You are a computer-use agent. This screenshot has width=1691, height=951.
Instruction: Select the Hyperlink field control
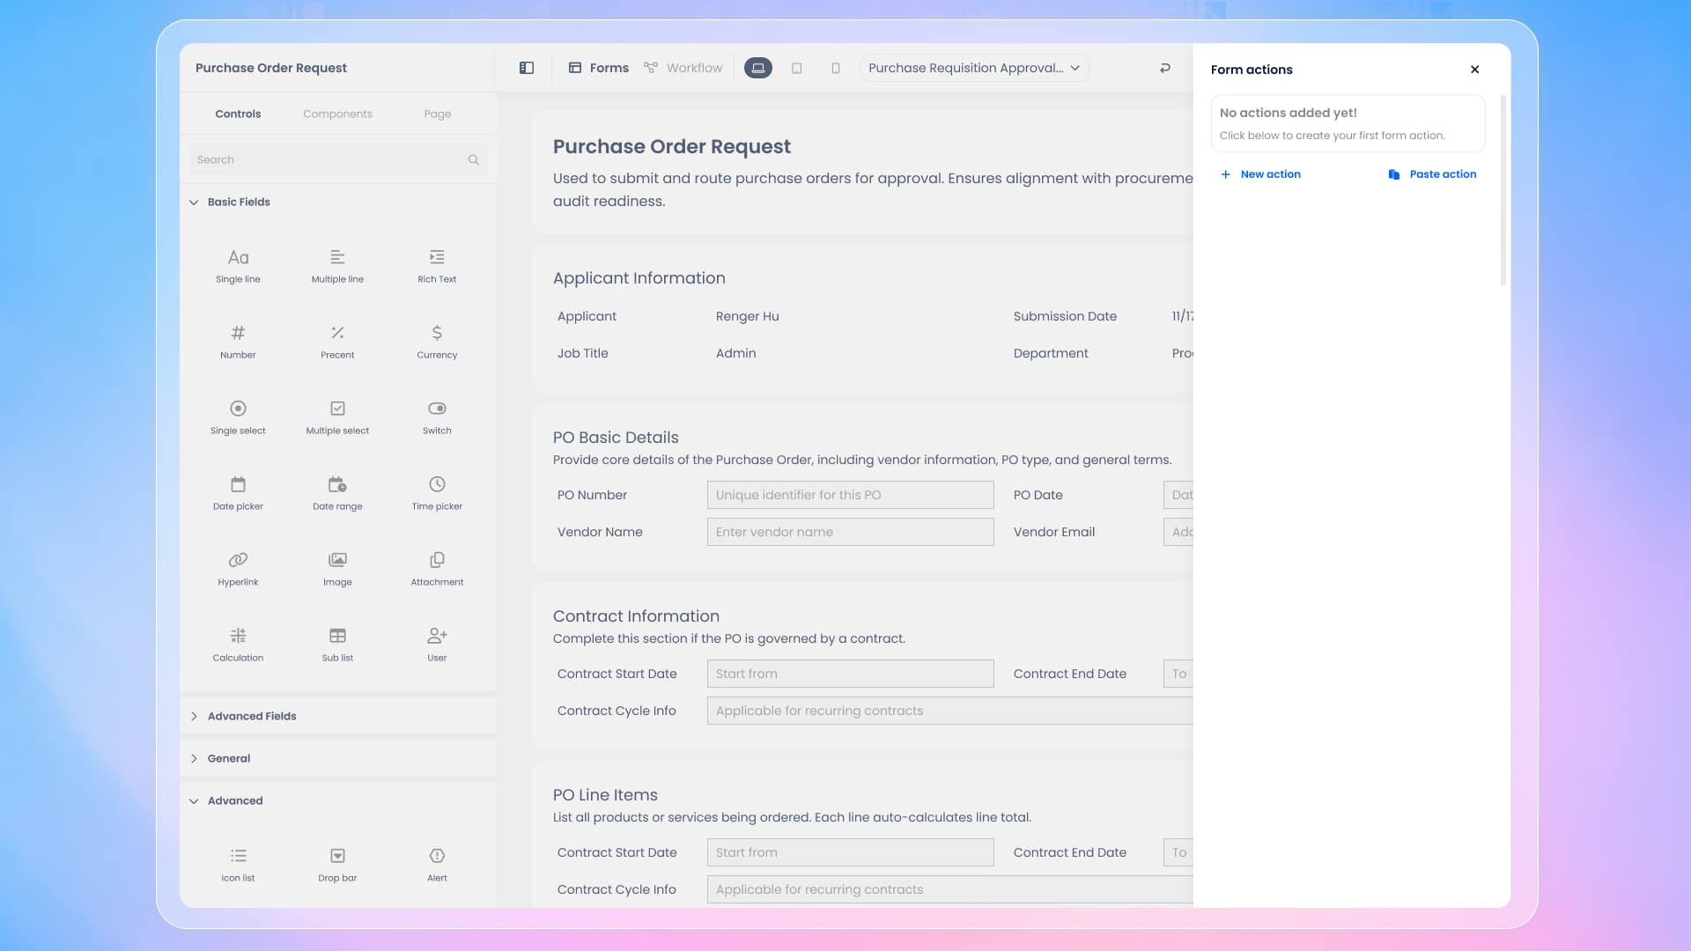point(238,568)
